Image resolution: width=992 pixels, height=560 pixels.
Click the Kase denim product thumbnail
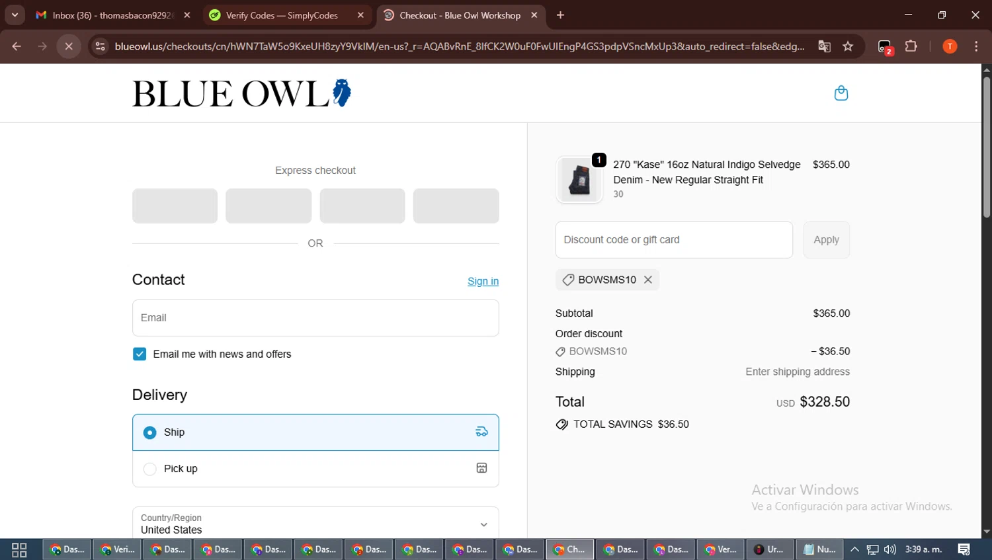click(579, 179)
